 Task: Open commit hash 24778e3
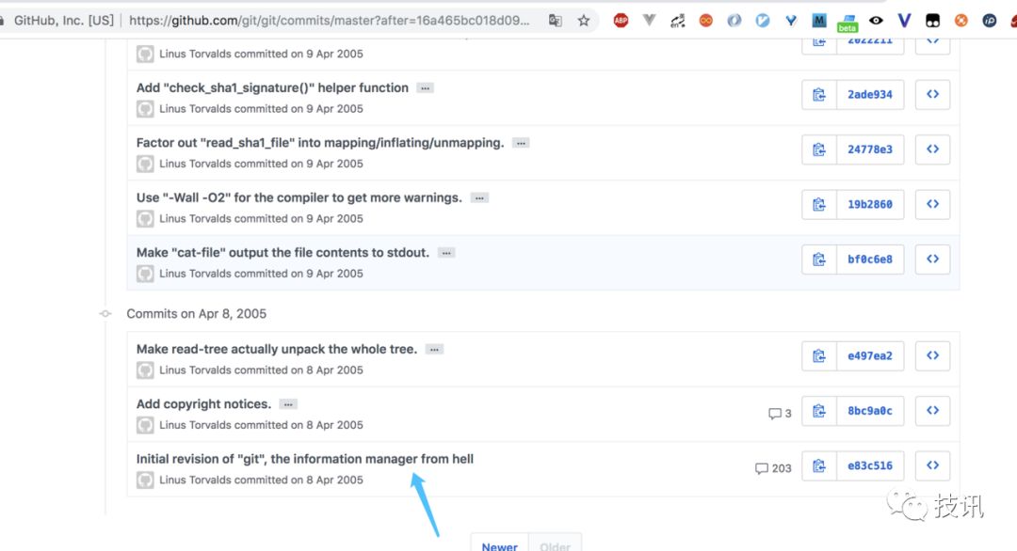tap(870, 150)
